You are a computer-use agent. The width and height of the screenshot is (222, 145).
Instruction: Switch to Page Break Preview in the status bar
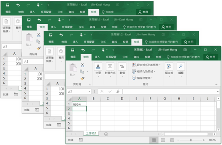172,140
